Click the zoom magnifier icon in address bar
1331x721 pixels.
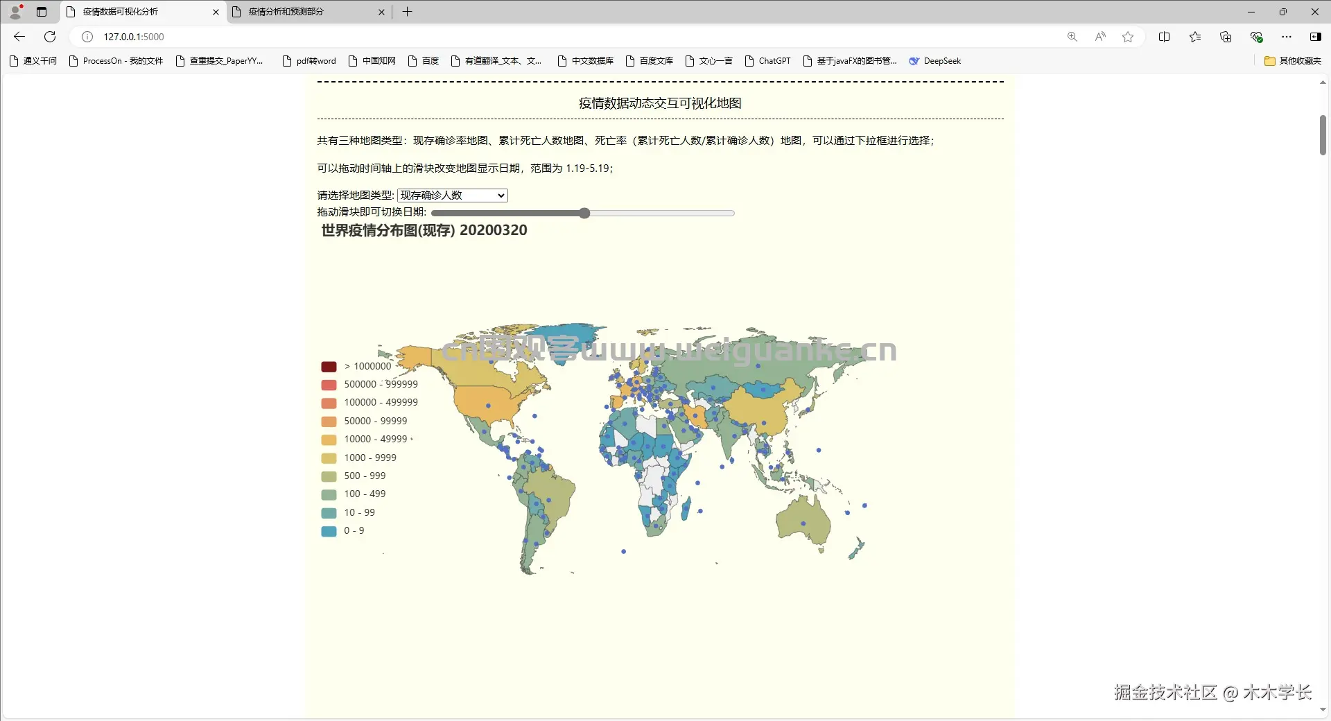coord(1072,37)
